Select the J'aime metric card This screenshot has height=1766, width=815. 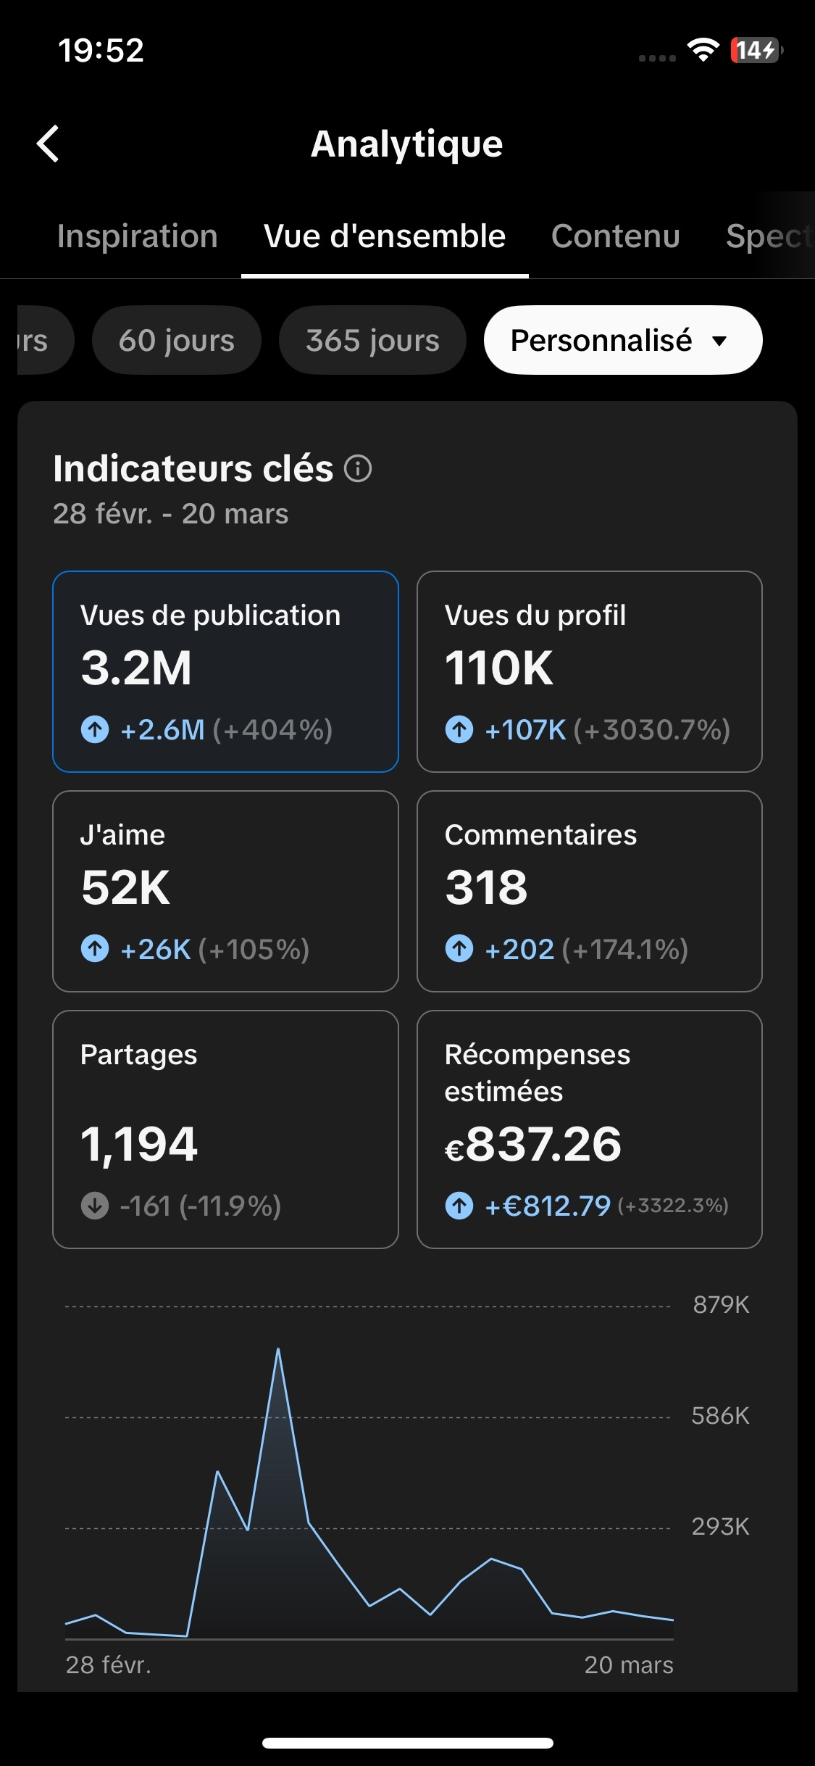225,891
